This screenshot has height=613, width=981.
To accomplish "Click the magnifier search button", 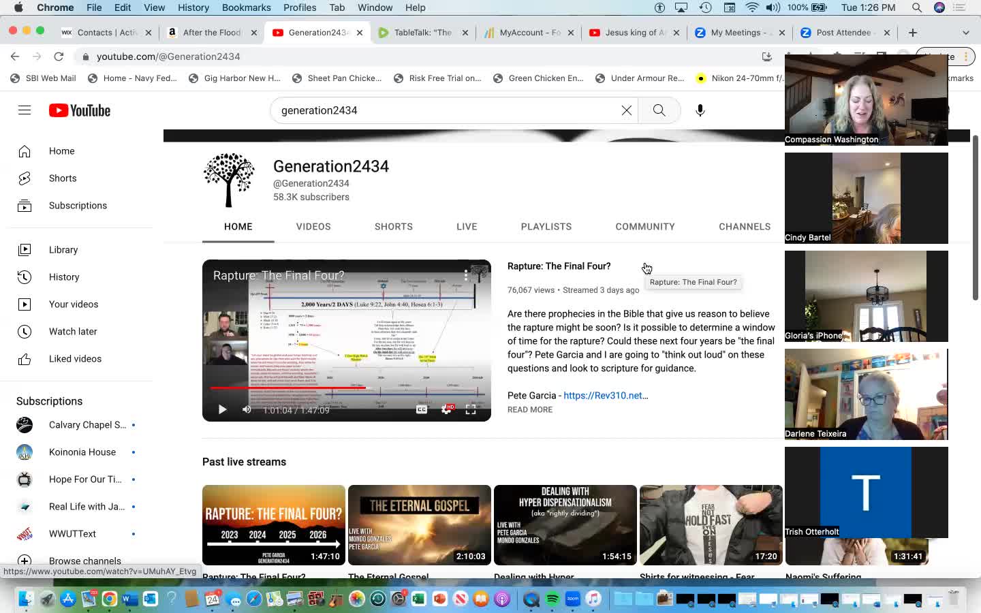I will [x=659, y=110].
